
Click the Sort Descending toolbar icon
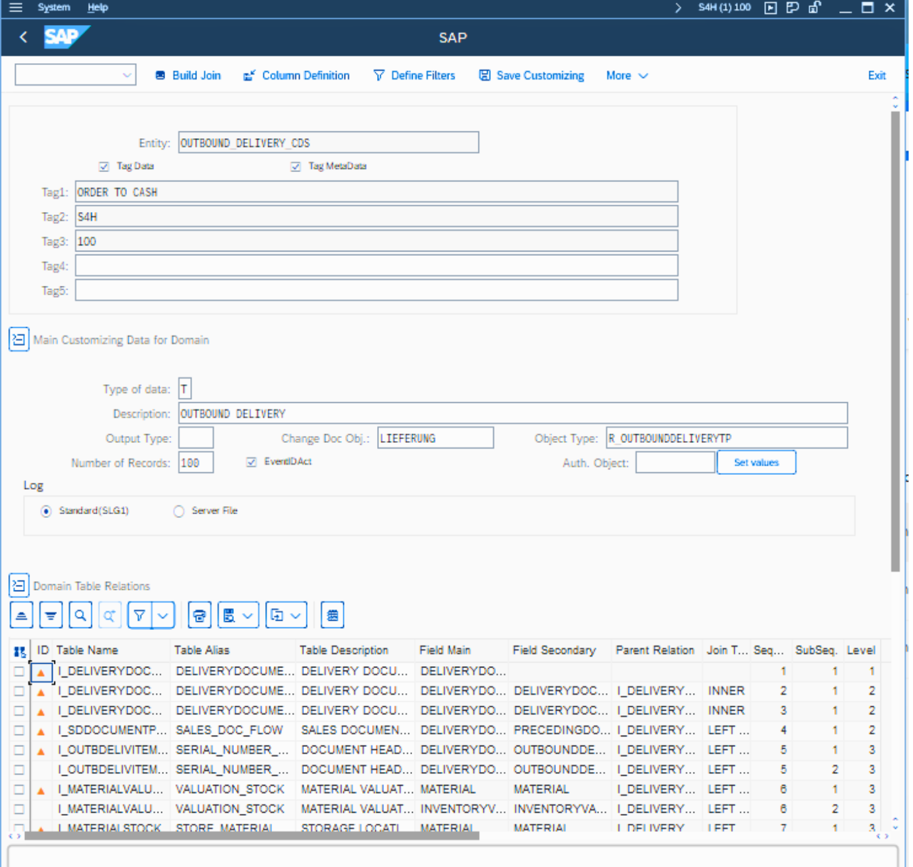coord(51,616)
